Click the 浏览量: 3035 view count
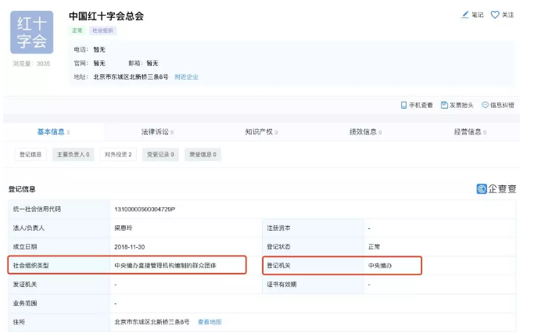The height and width of the screenshot is (333, 534). point(32,63)
